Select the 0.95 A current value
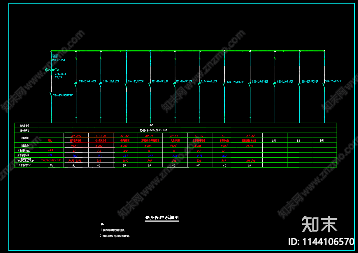 pos(199,156)
